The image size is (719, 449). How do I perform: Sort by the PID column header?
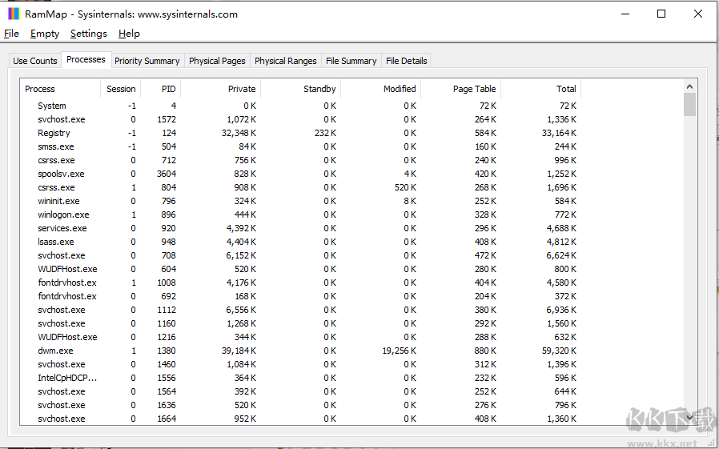tap(168, 89)
